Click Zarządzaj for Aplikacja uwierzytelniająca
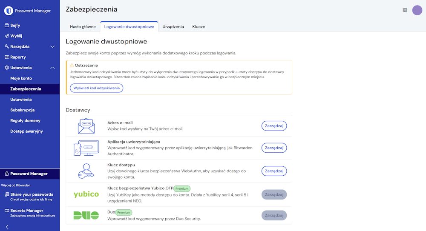The image size is (426, 231). coord(274,148)
